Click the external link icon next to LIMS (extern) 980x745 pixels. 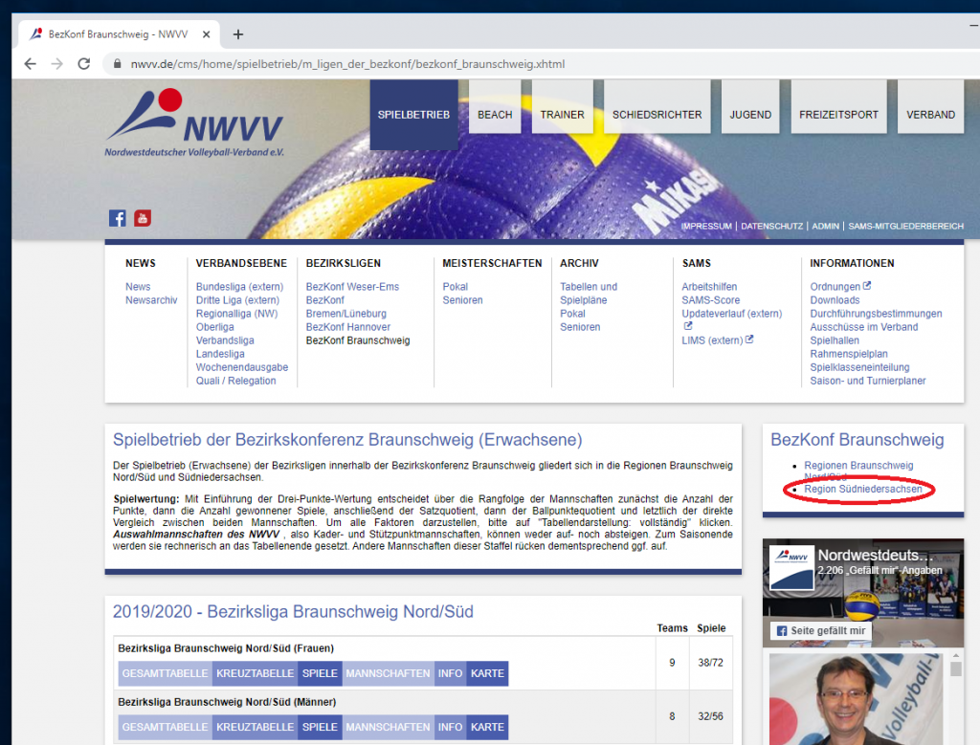749,340
